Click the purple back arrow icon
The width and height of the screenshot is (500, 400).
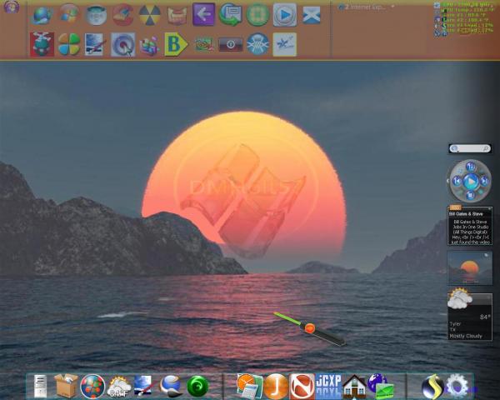pyautogui.click(x=203, y=14)
